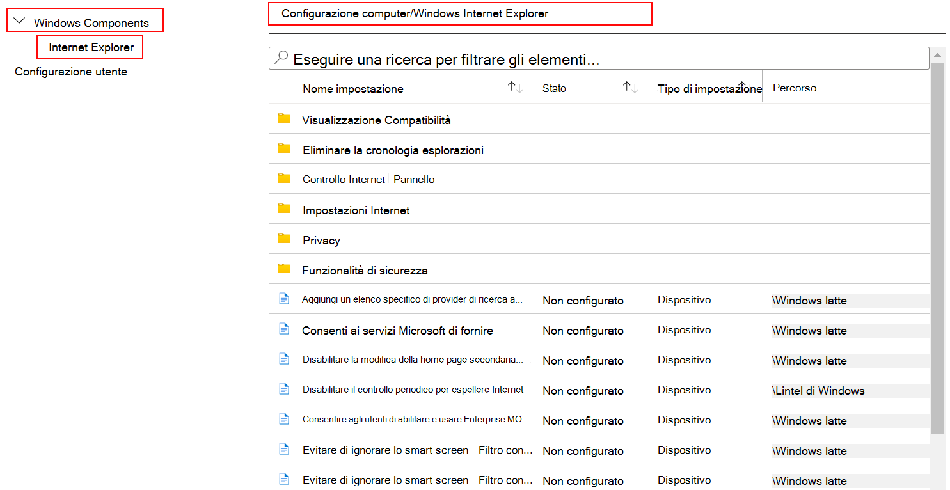Image resolution: width=950 pixels, height=490 pixels.
Task: Click the document icon for Consenti ai servizi Microsoft
Action: tap(284, 329)
